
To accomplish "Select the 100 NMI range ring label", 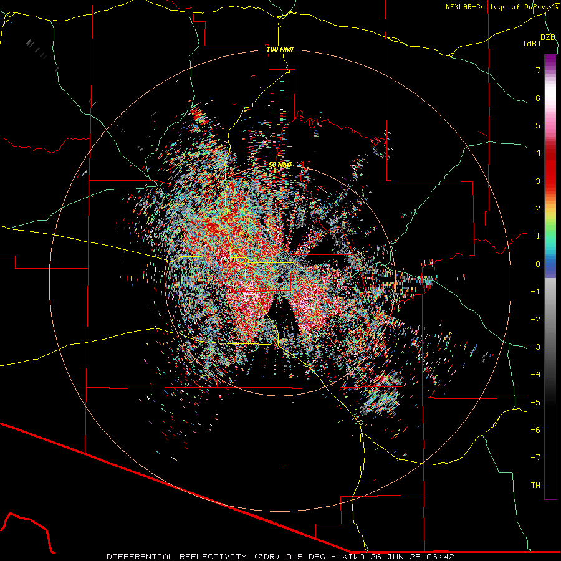I will (280, 49).
